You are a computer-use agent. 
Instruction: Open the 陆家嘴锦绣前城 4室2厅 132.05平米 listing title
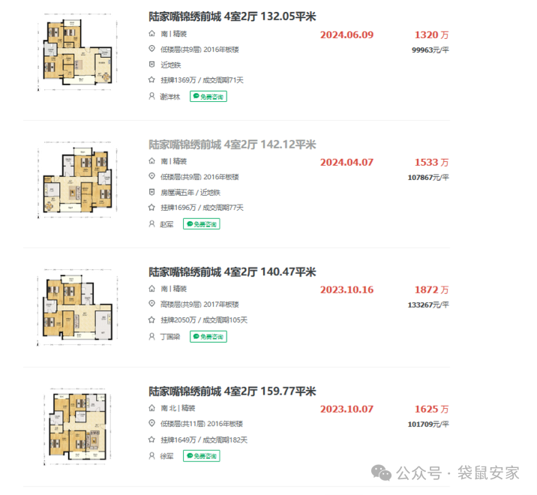231,17
